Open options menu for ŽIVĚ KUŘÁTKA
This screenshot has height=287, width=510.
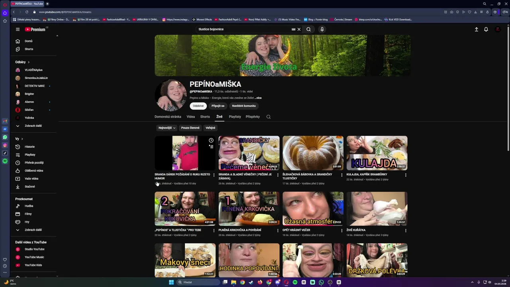pyautogui.click(x=406, y=230)
